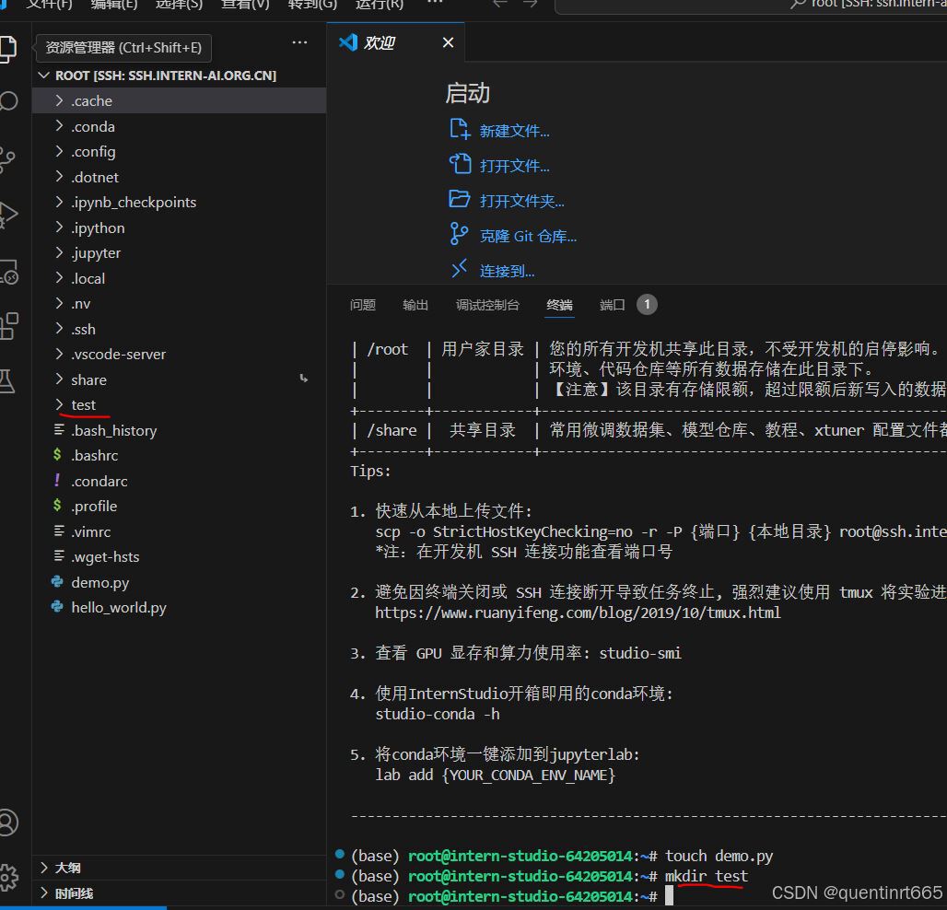
Task: Click the command search magnifier icon
Action: coord(799,5)
